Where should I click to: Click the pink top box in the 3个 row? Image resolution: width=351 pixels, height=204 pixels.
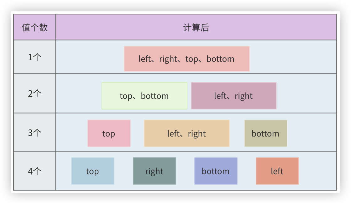tap(109, 133)
